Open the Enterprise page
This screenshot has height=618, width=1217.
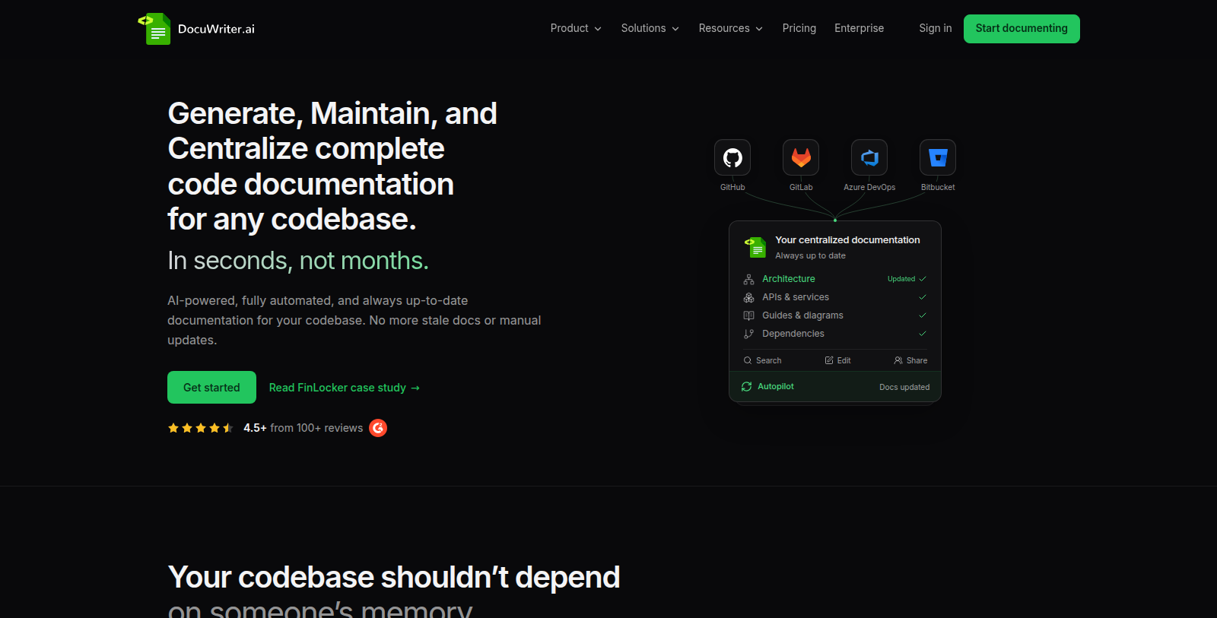click(x=860, y=28)
